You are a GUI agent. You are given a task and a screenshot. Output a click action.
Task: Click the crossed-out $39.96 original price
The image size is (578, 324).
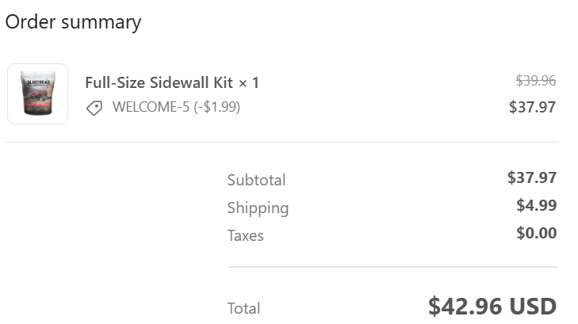[535, 80]
